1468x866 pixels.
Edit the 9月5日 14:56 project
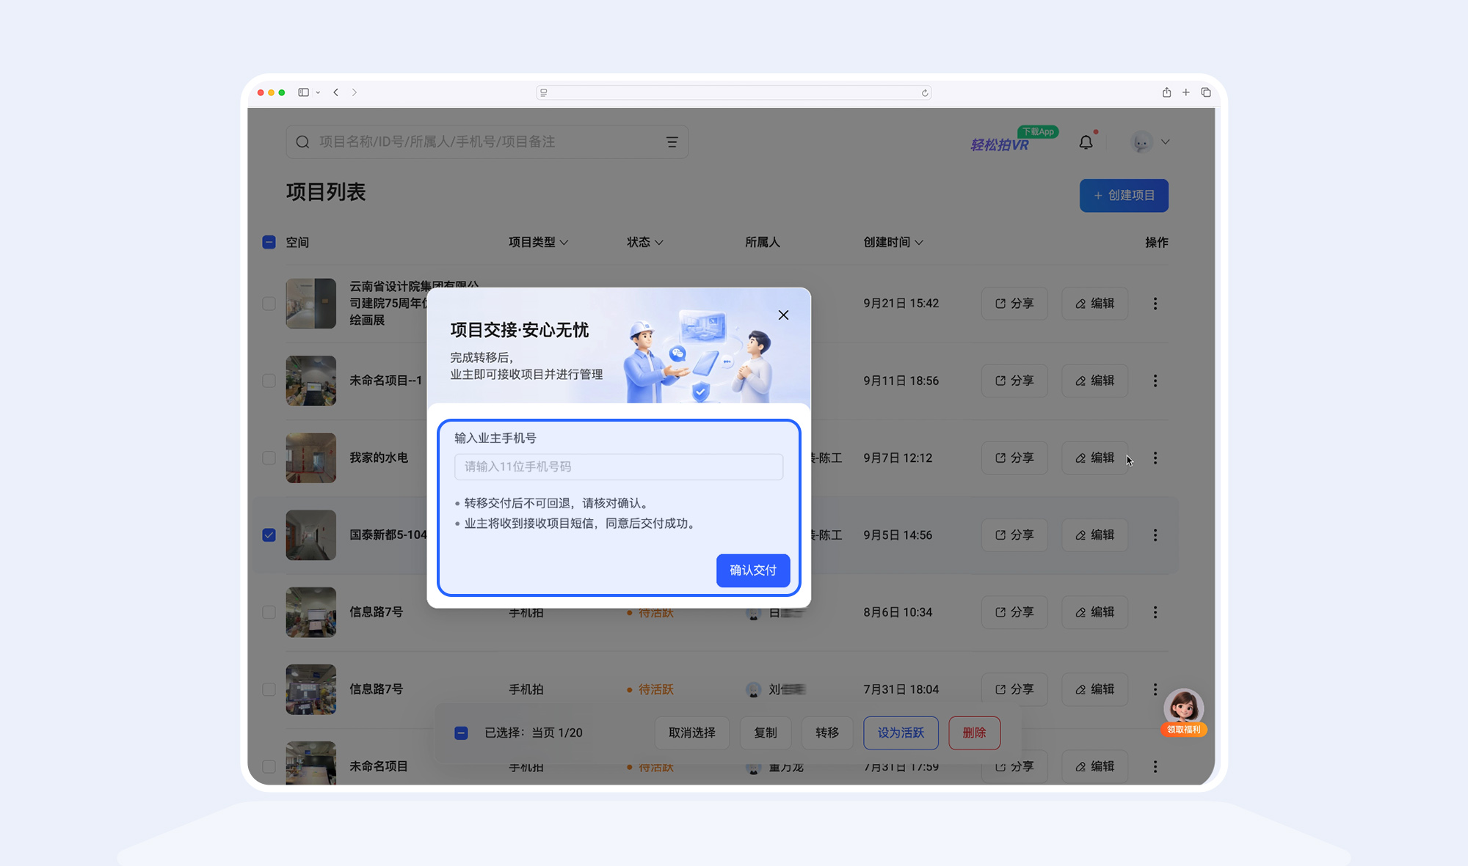1094,535
